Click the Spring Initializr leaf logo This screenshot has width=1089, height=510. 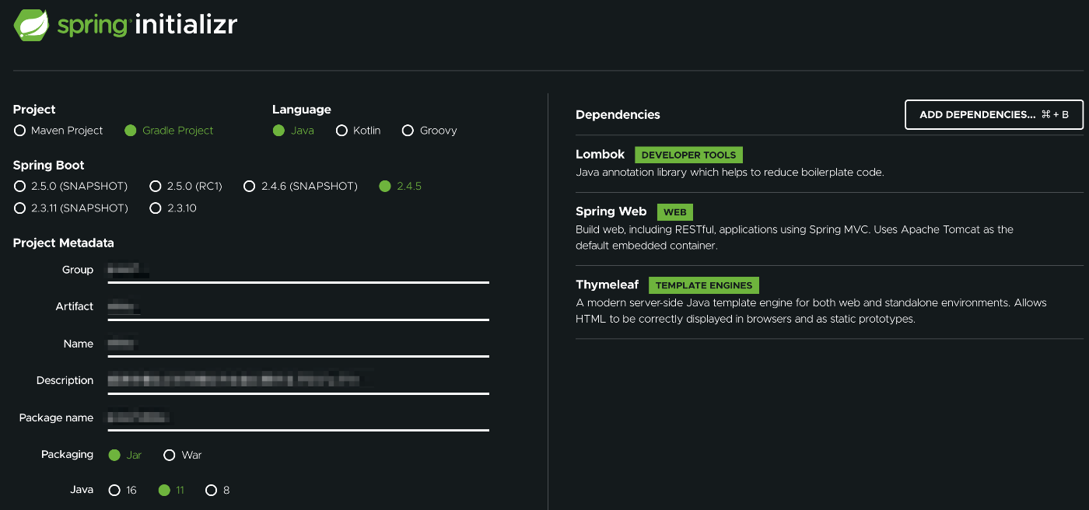click(x=32, y=25)
